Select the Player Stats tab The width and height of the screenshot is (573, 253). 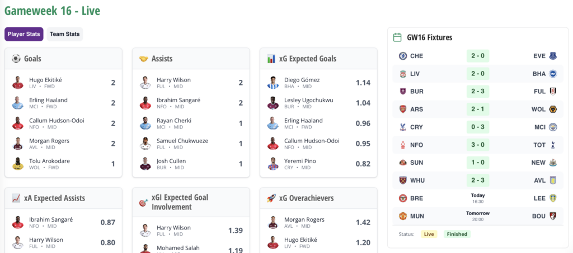[x=24, y=34]
